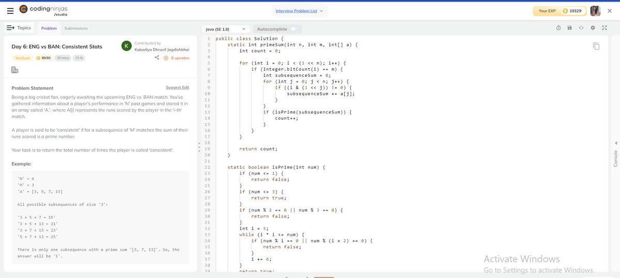This screenshot has height=278, width=620.
Task: Open the user profile avatar
Action: tap(595, 11)
